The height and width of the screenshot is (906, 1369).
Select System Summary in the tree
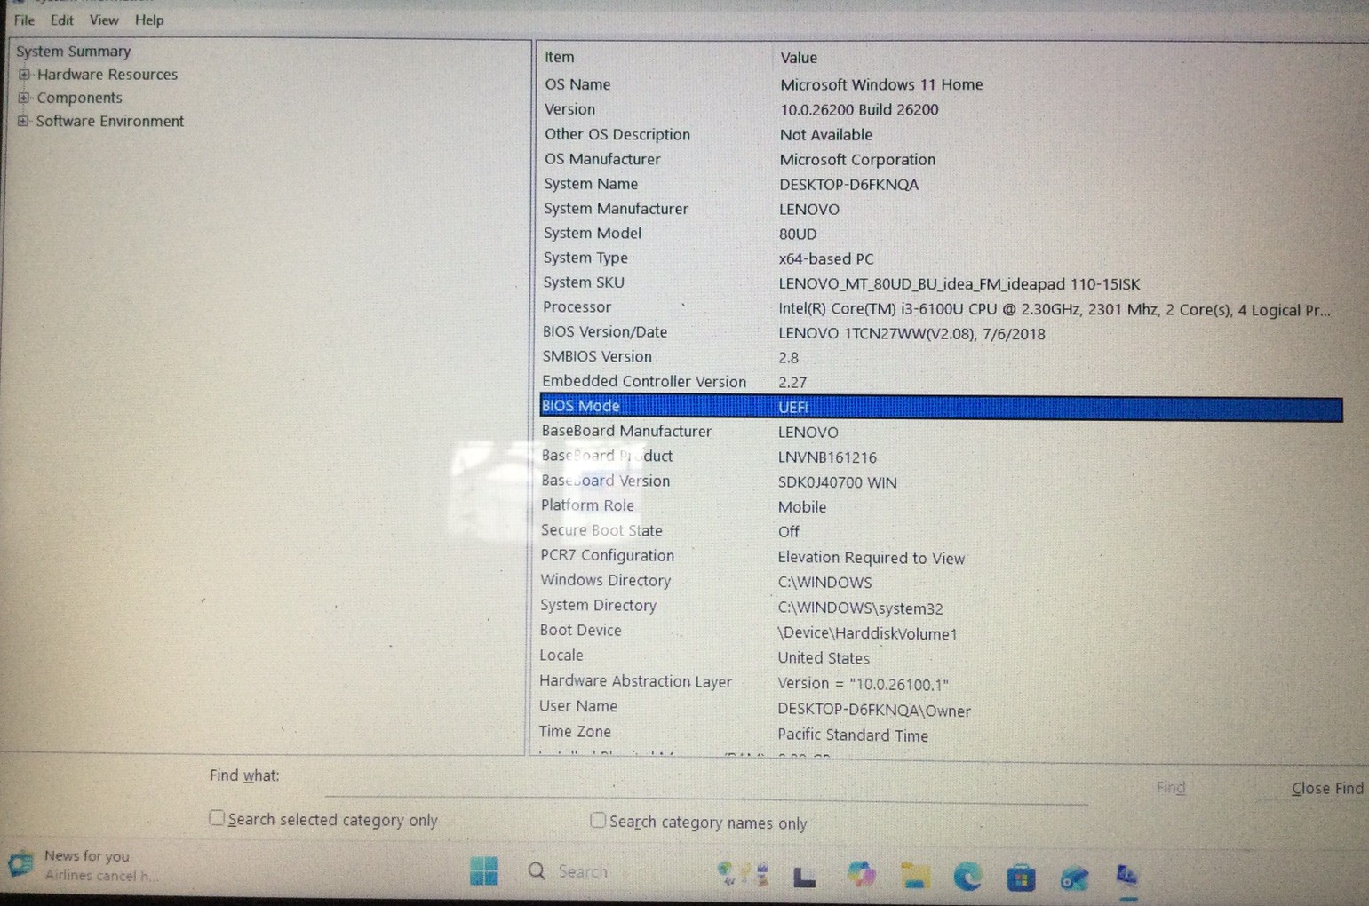tap(73, 52)
